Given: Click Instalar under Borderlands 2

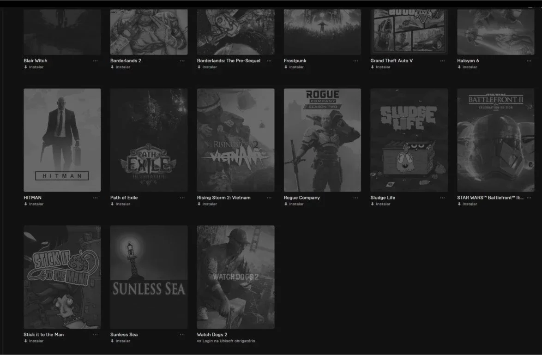Looking at the screenshot, I should 120,67.
